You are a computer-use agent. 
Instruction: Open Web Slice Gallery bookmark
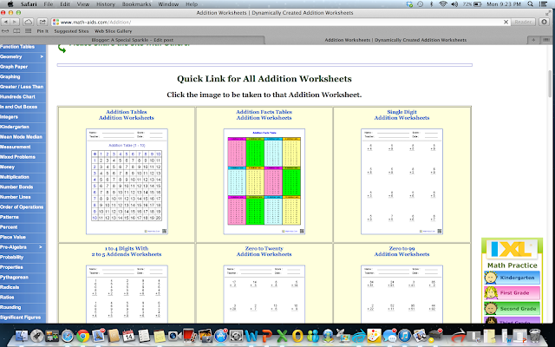[114, 31]
